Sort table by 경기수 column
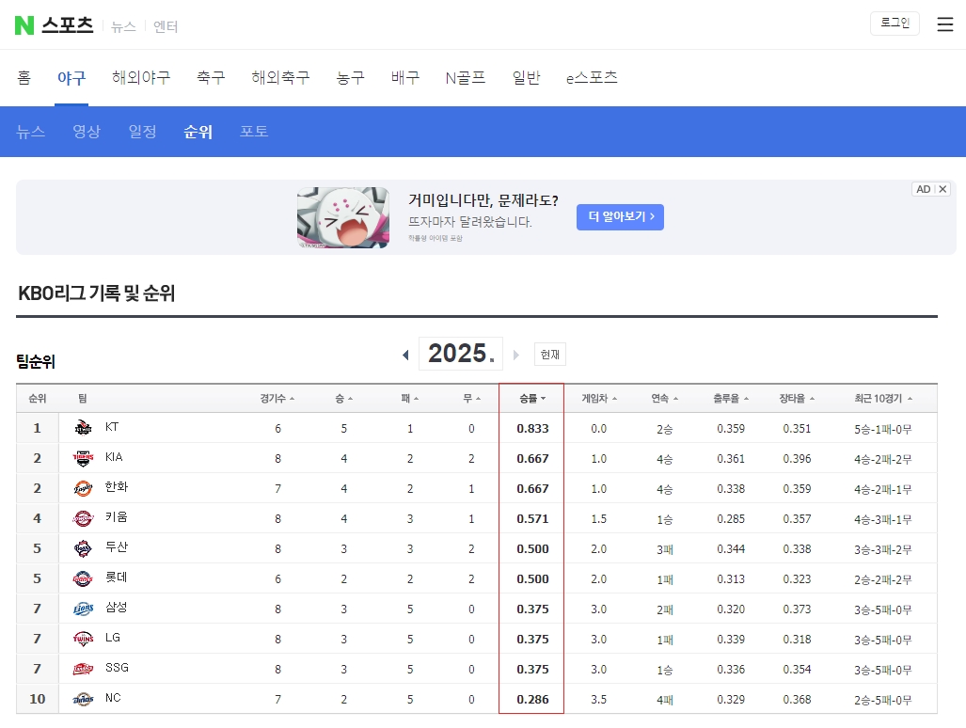Screen dimensions: 966x728 [277, 399]
